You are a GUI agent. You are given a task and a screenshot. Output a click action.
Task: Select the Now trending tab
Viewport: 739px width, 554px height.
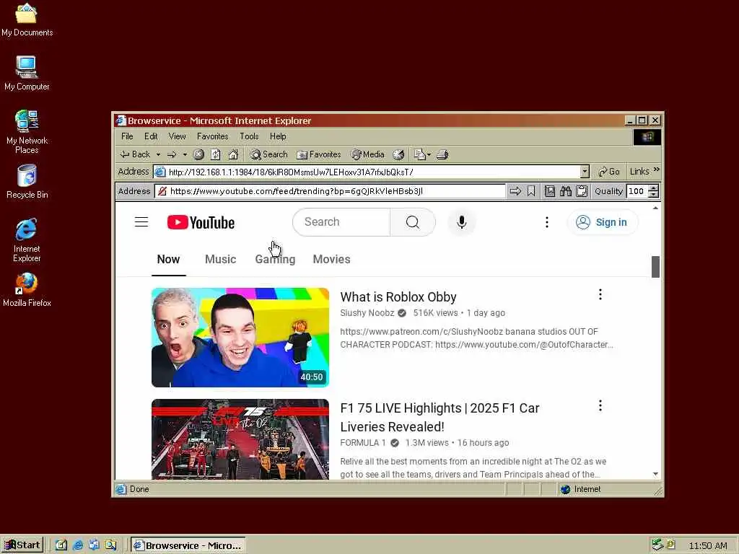click(x=168, y=260)
